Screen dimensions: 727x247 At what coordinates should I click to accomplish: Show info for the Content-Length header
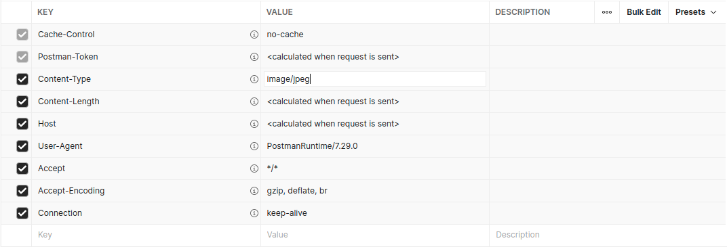254,102
